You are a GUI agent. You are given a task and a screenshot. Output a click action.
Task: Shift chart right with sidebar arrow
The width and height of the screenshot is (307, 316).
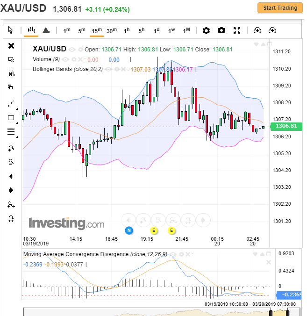11,190
